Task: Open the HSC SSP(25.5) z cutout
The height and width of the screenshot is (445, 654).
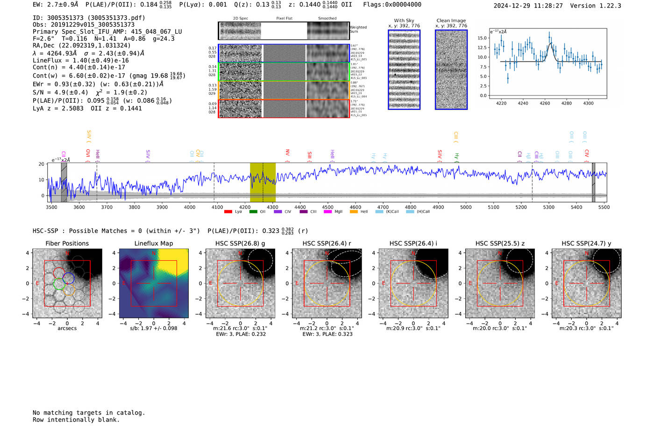Action: click(x=500, y=283)
